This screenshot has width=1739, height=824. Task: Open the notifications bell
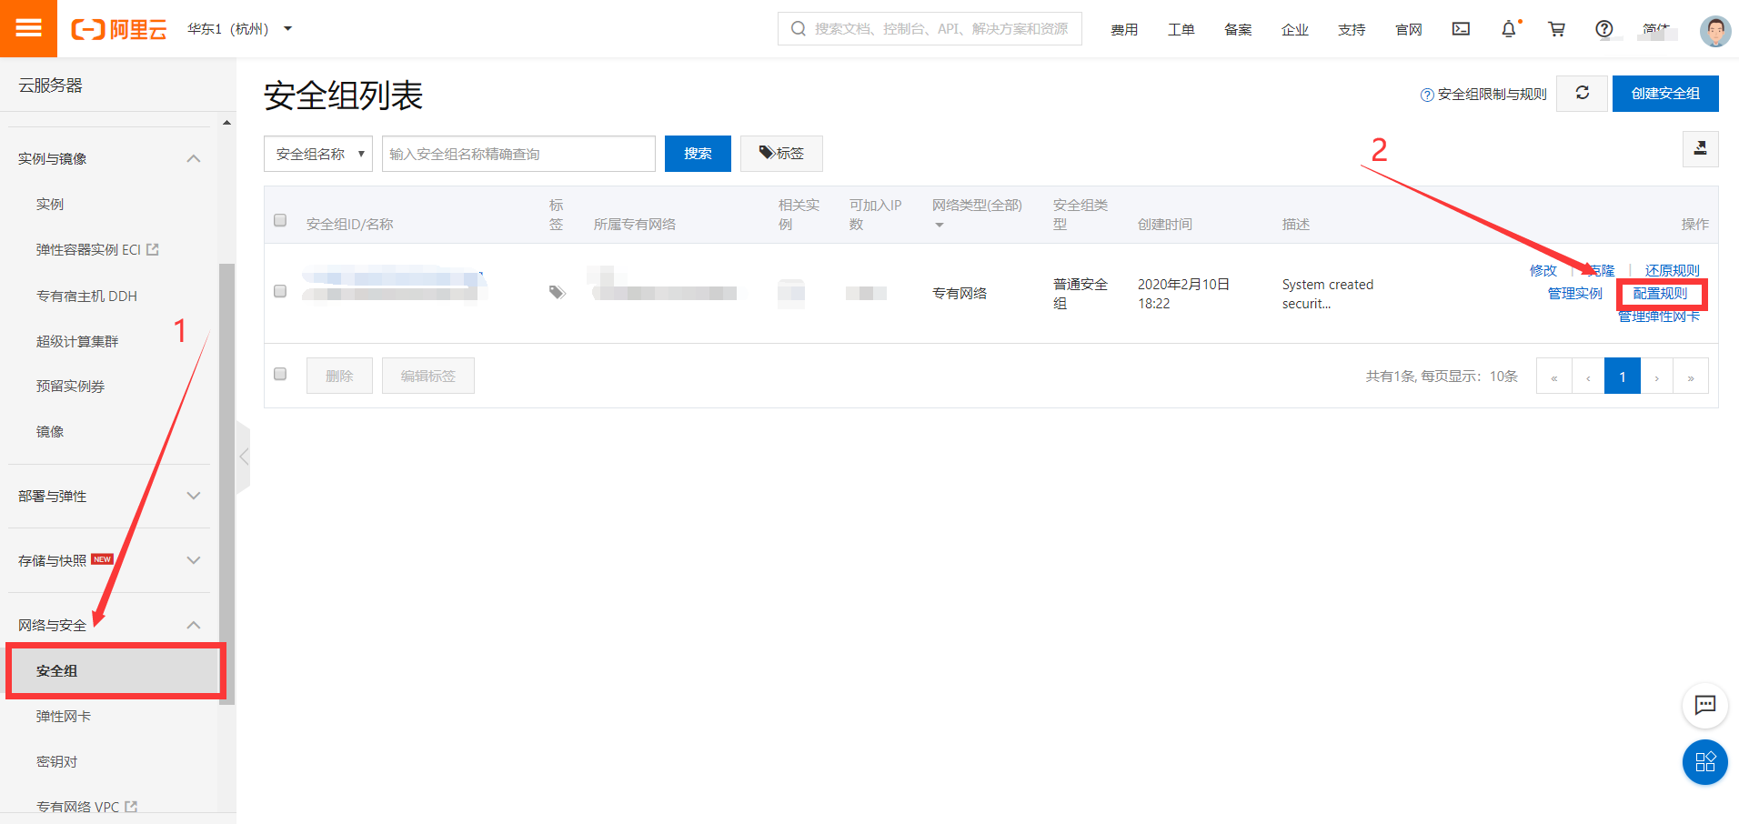[x=1509, y=29]
